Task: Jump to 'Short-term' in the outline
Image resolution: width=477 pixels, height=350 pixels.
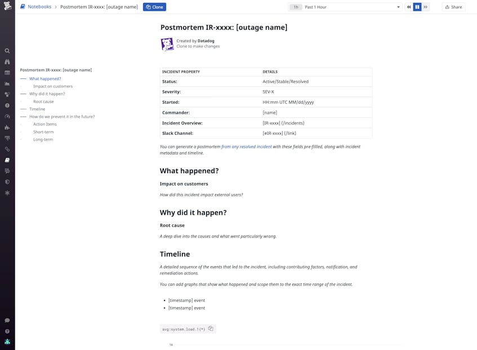Action: 43,132
